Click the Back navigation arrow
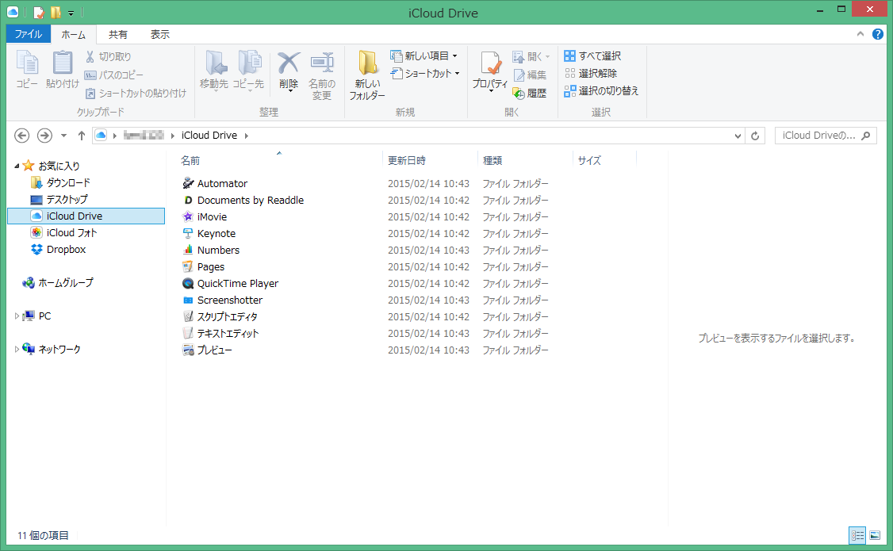The height and width of the screenshot is (551, 893). [21, 136]
